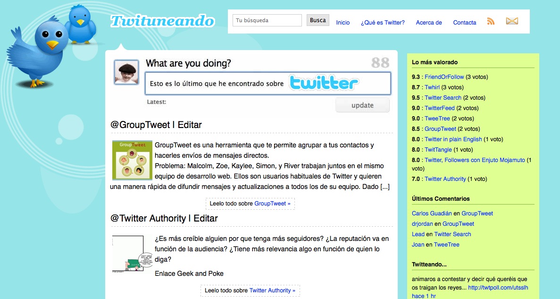Open 'Twitter, Followers con Enjuto Mojamuto' link
Screen dimensions: 560x299
475,160
